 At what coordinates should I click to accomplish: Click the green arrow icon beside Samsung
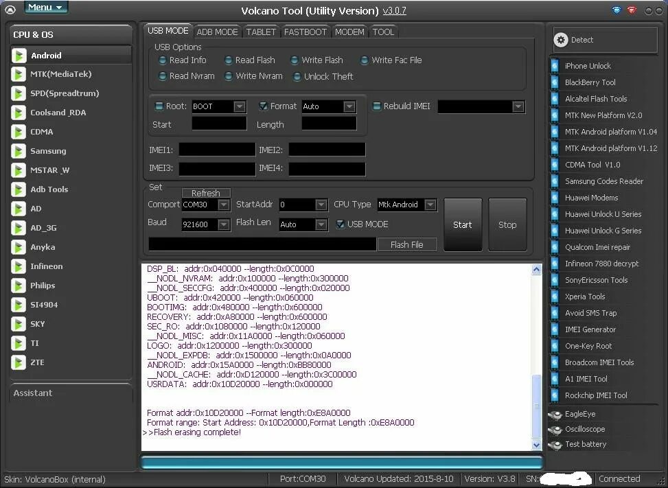click(x=19, y=151)
